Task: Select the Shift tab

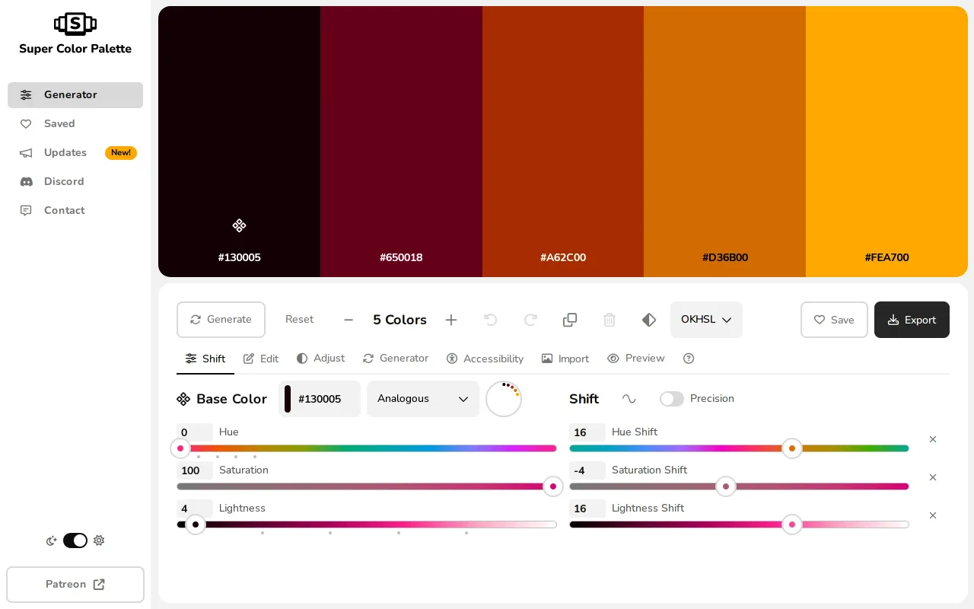Action: coord(205,359)
